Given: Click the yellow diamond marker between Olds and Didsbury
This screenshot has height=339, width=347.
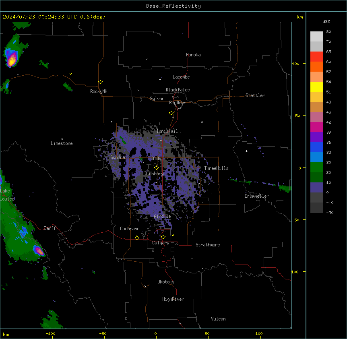Looking at the screenshot, I should click(156, 168).
